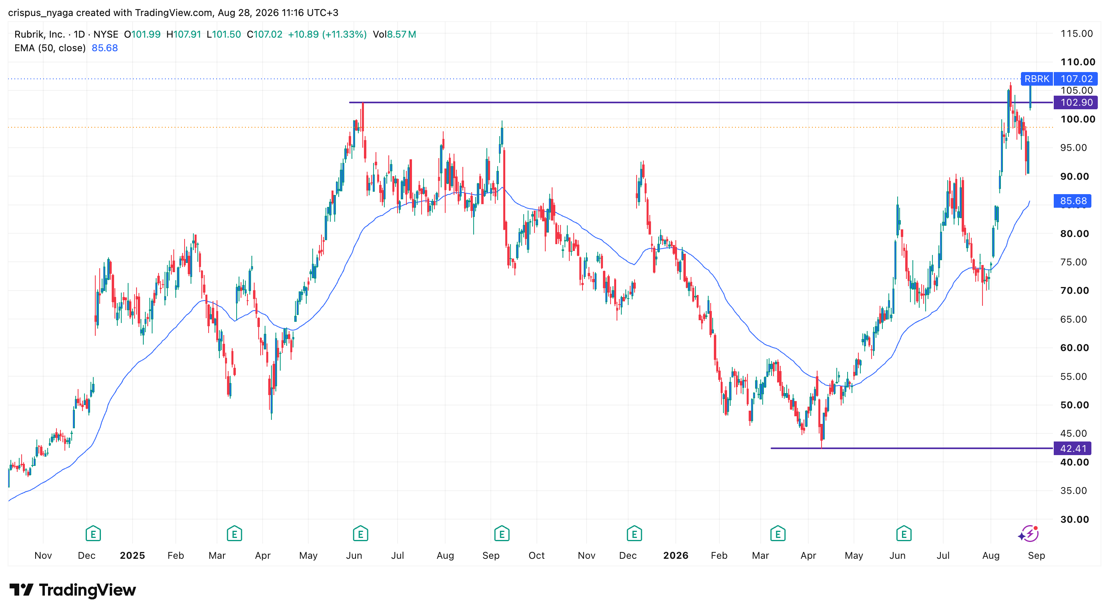
Task: Click the O101.99 open value
Action: [x=142, y=34]
